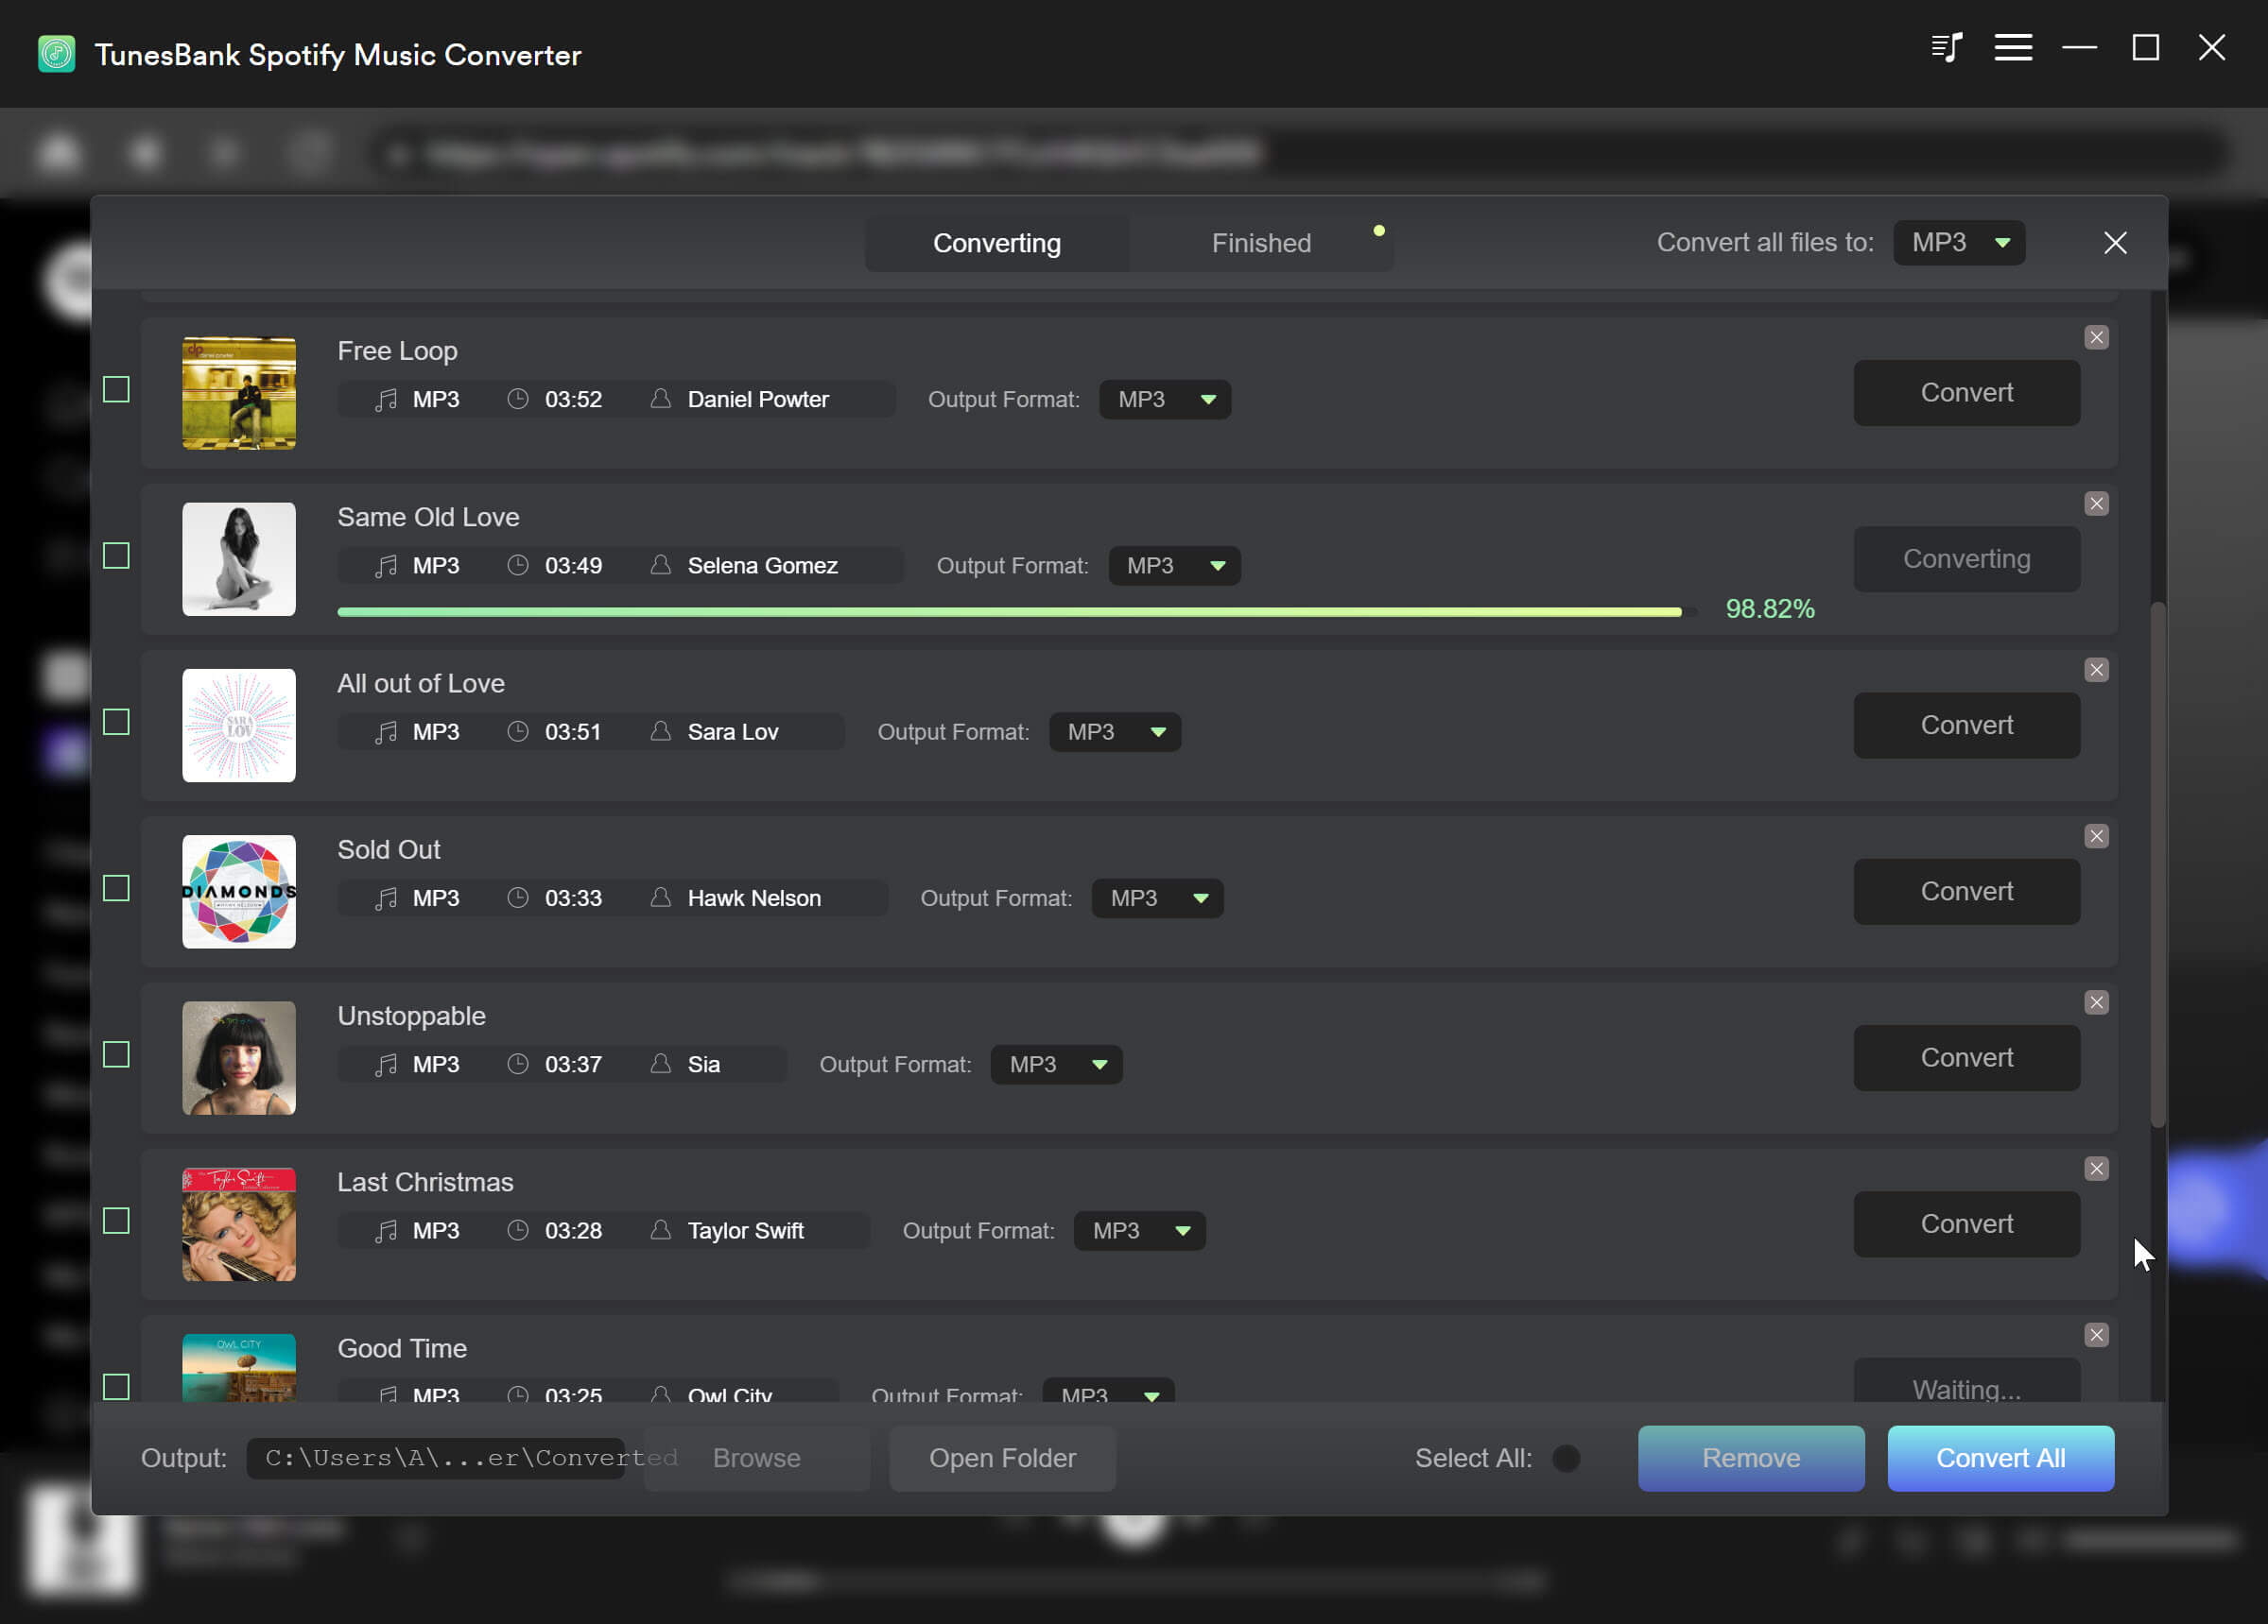This screenshot has height=1624, width=2268.
Task: Click the remove track icon for Good Time
Action: tap(2094, 1334)
